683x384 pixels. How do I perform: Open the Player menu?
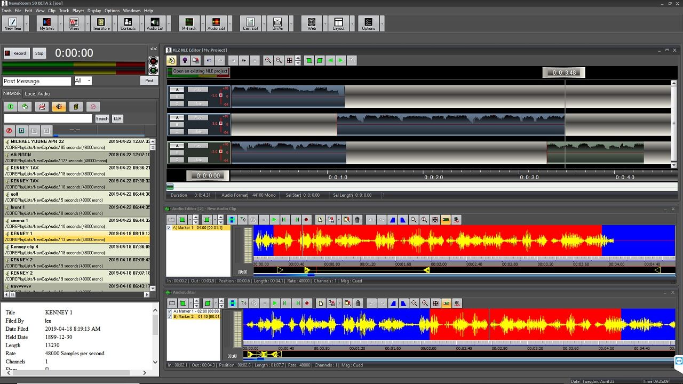click(x=78, y=11)
